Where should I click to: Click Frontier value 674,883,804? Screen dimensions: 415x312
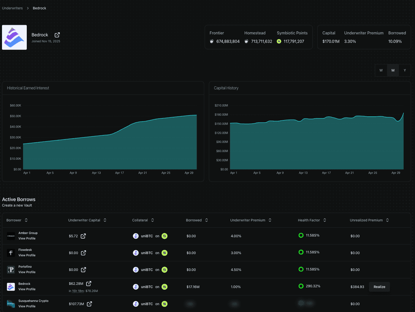click(x=228, y=42)
